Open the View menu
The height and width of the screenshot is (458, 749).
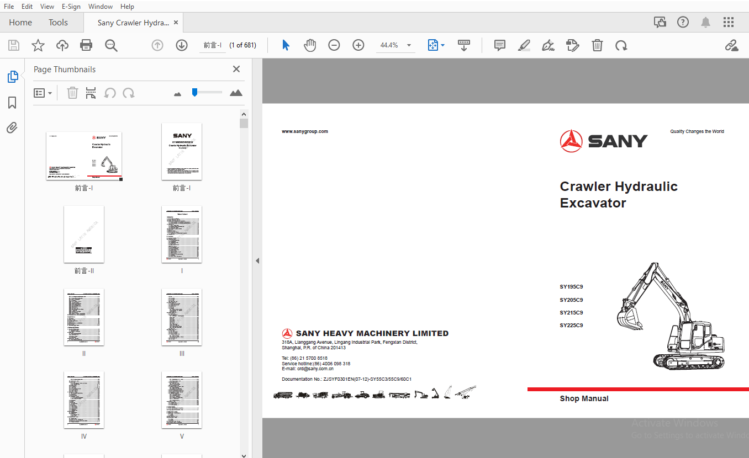tap(48, 6)
